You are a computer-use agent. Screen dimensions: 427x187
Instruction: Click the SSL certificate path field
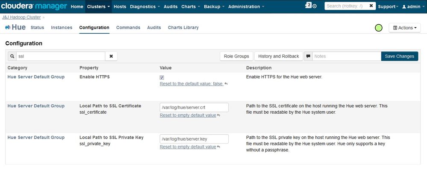click(x=194, y=107)
